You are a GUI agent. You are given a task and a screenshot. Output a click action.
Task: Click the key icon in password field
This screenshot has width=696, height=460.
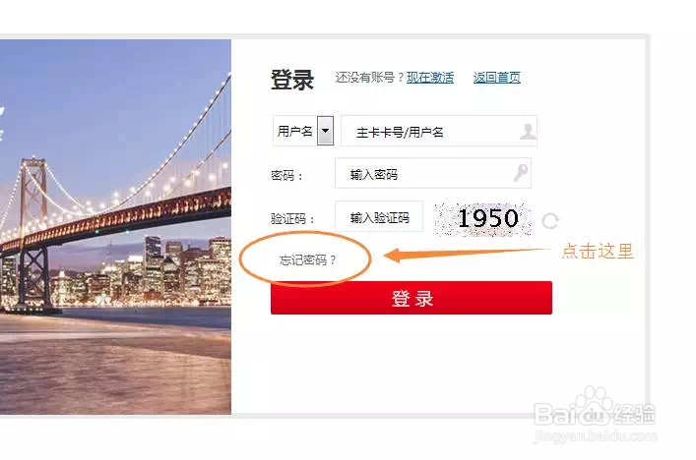pos(521,173)
